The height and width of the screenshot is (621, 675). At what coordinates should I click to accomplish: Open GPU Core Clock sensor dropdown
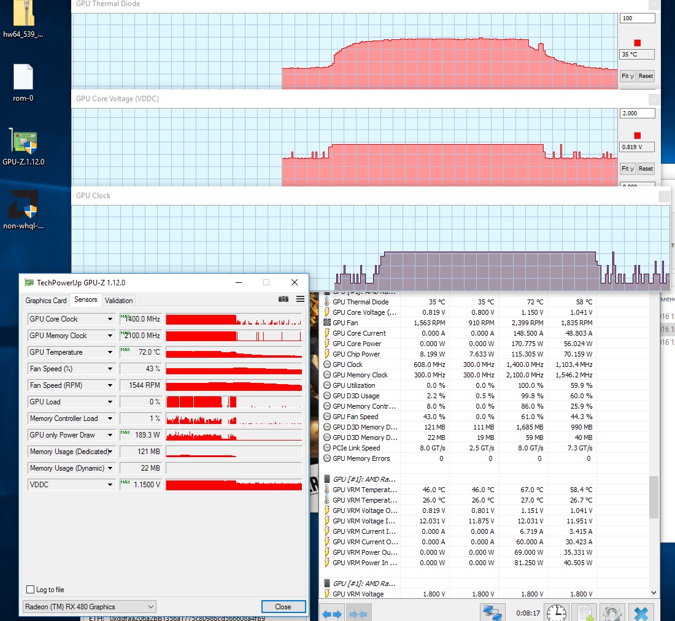[x=110, y=319]
